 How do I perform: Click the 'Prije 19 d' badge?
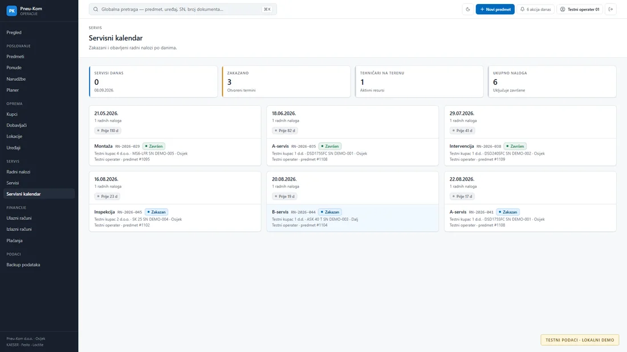[x=284, y=196]
